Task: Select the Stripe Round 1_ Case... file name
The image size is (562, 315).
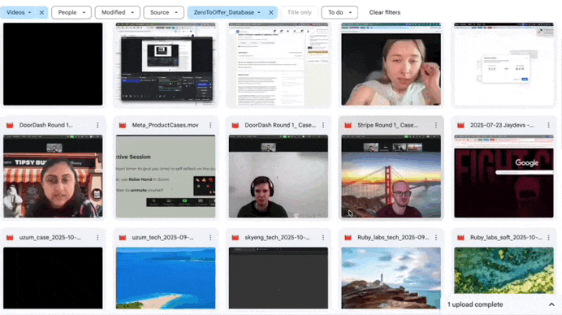Action: 388,125
